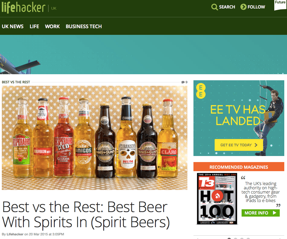Go to the Work section

pos(52,26)
